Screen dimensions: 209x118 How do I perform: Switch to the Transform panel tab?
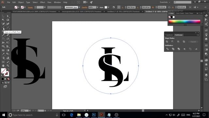coord(169,35)
